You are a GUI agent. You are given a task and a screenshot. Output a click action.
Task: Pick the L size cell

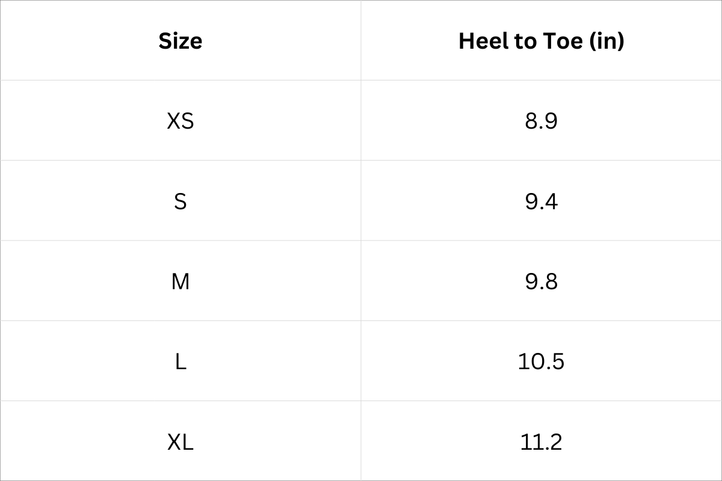tap(180, 361)
